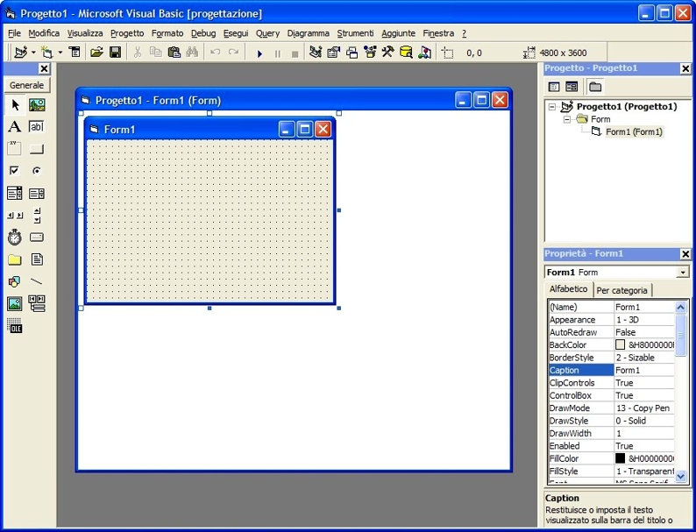Open the Properties Window toolbar icon
This screenshot has height=532, width=696.
333,53
